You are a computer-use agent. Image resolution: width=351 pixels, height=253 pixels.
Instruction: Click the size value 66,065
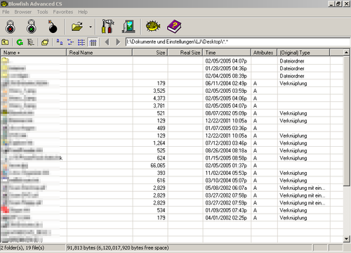[x=158, y=166]
